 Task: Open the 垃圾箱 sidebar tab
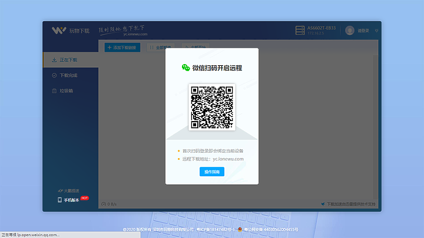71,90
